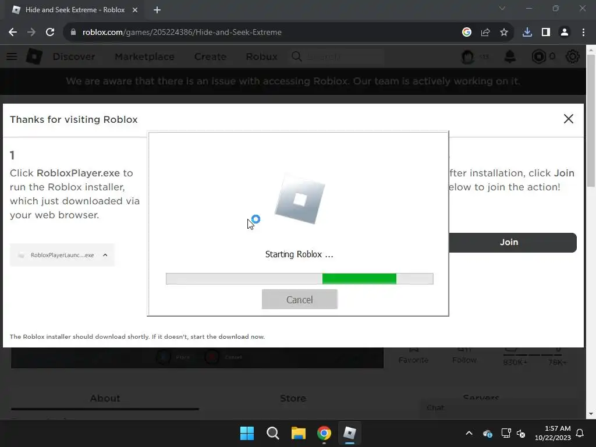Cancel the Starting Roblox launcher
The image size is (596, 447).
point(300,300)
